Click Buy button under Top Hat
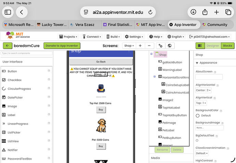 coord(101,110)
